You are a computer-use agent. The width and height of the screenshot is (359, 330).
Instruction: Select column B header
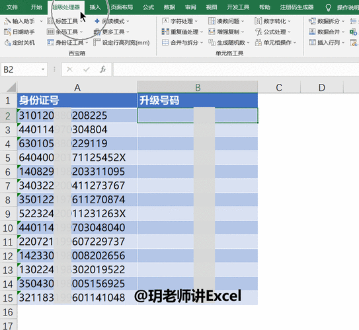(x=198, y=87)
